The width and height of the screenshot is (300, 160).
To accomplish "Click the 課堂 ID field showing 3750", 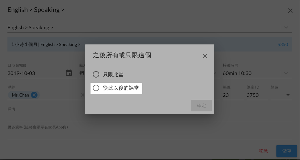I will 257,95.
